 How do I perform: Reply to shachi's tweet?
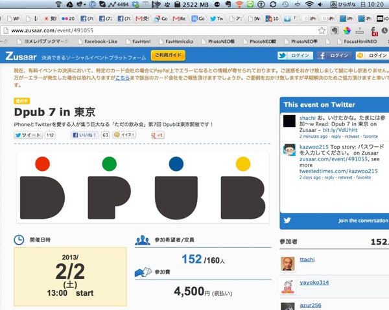(x=336, y=137)
